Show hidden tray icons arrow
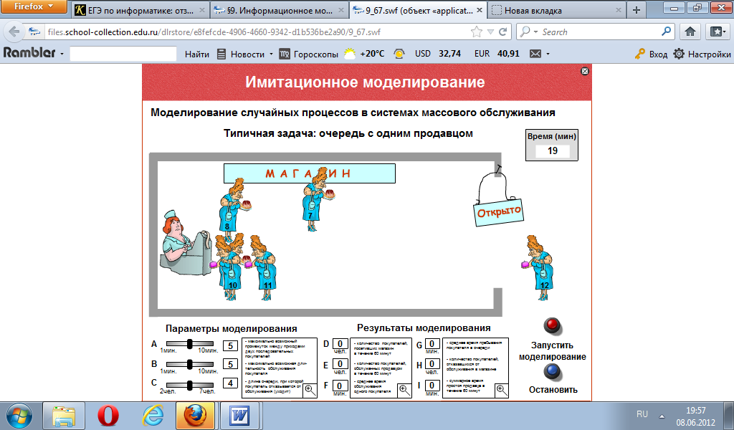Screen dimensions: 734x430 [662, 416]
